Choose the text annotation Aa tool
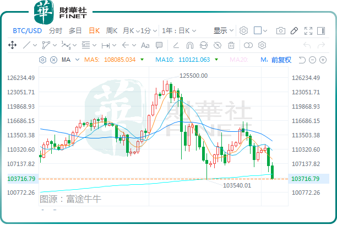Viewport: 337px width, 235px height. 145,45
